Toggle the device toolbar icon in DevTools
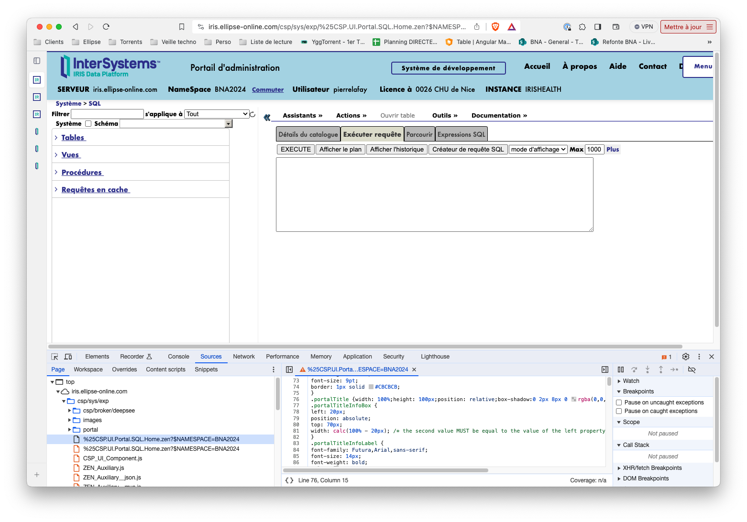The width and height of the screenshot is (747, 522). point(68,357)
